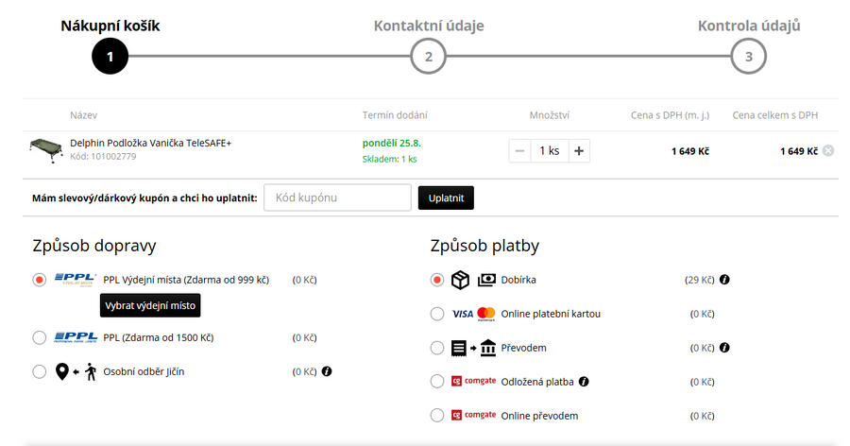The width and height of the screenshot is (850, 446).
Task: Click the Visa Mastercard payment logo
Action: [473, 314]
